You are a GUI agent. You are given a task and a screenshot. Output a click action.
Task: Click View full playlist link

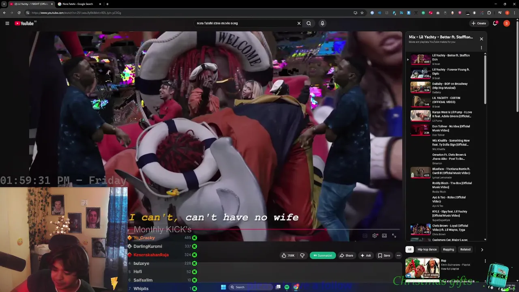coord(450,269)
